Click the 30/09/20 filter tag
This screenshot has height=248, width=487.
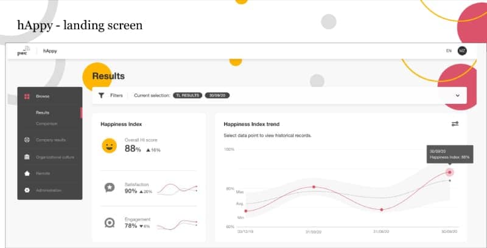[x=216, y=95]
